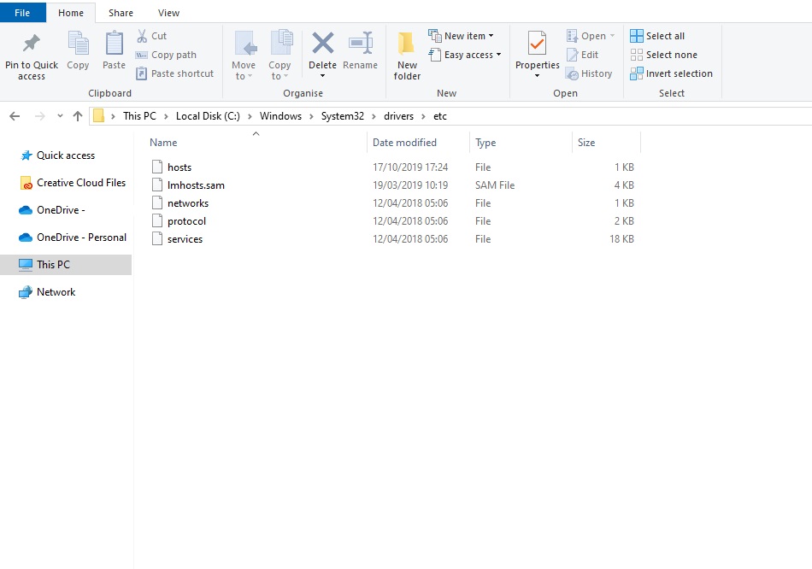Open the Easy access dropdown

[x=464, y=55]
